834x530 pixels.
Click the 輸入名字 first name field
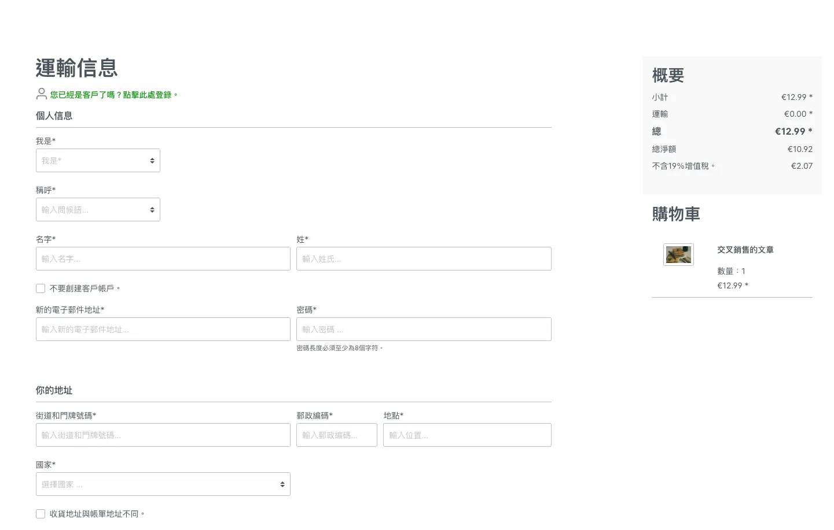163,258
